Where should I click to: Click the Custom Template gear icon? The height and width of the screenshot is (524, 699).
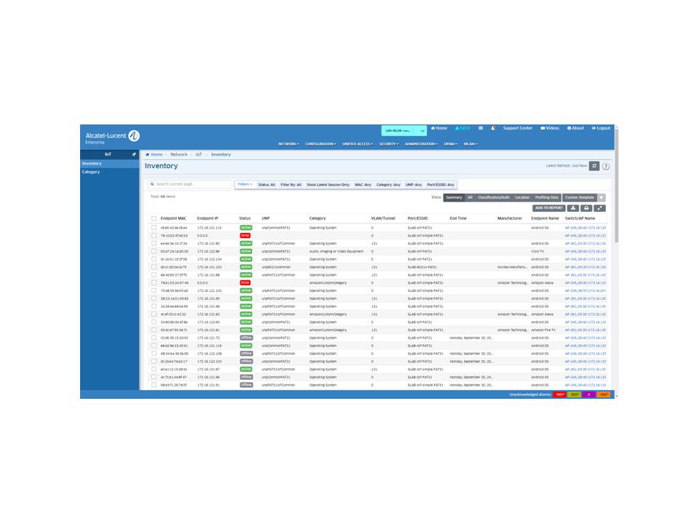pyautogui.click(x=601, y=197)
